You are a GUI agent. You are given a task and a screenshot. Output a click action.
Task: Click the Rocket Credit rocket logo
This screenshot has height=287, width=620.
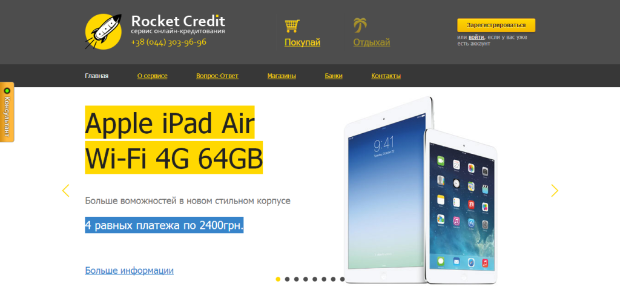click(x=104, y=31)
